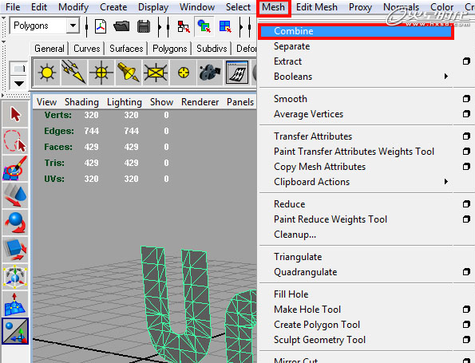This screenshot has width=475, height=363.
Task: Choose Triangulate from Mesh menu
Action: click(x=298, y=257)
